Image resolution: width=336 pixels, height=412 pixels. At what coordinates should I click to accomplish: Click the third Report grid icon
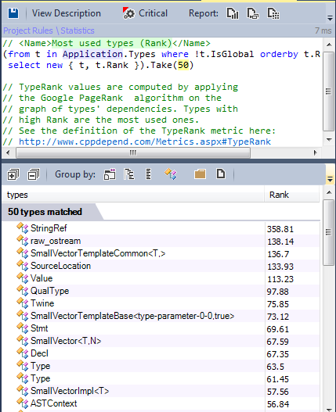[273, 13]
